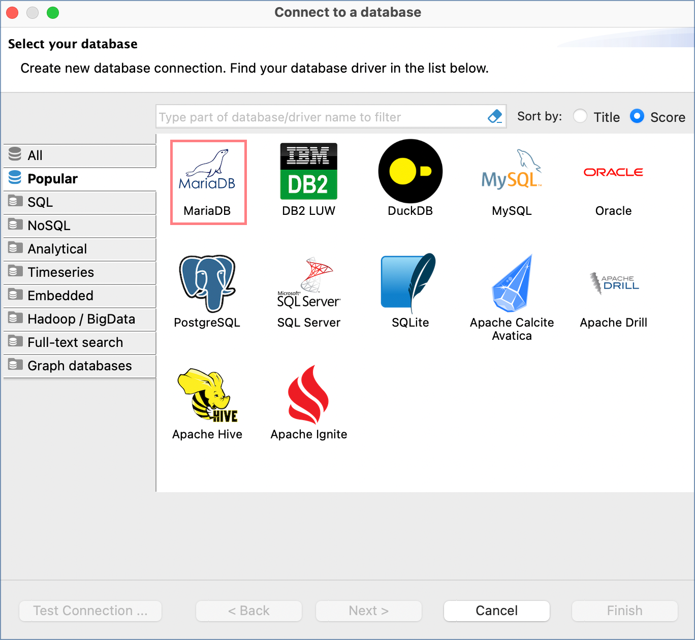This screenshot has height=640, width=695.
Task: Open the Full-text search category
Action: (x=80, y=342)
